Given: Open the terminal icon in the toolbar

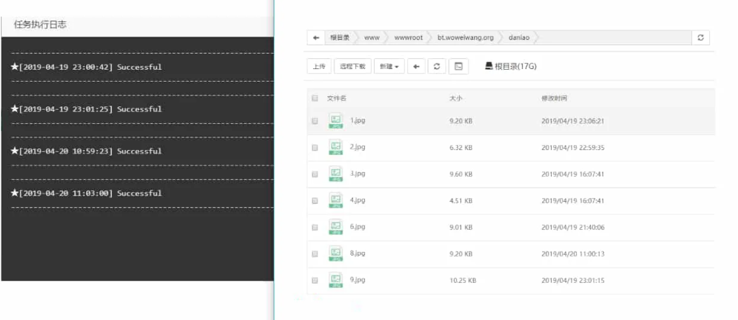Looking at the screenshot, I should [458, 66].
